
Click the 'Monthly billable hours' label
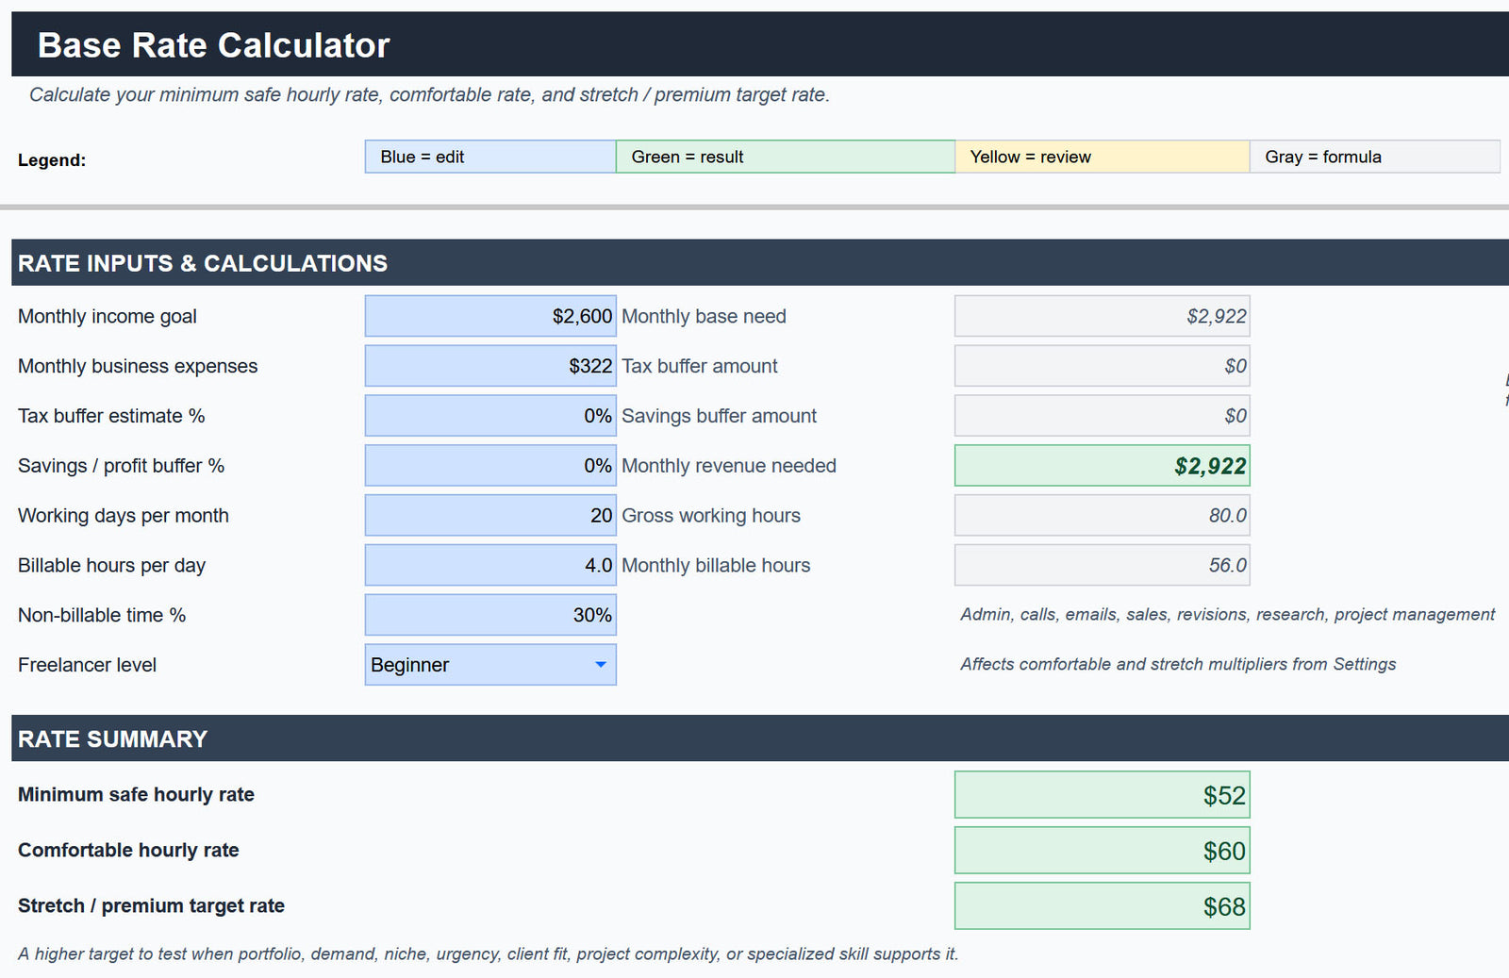coord(716,566)
